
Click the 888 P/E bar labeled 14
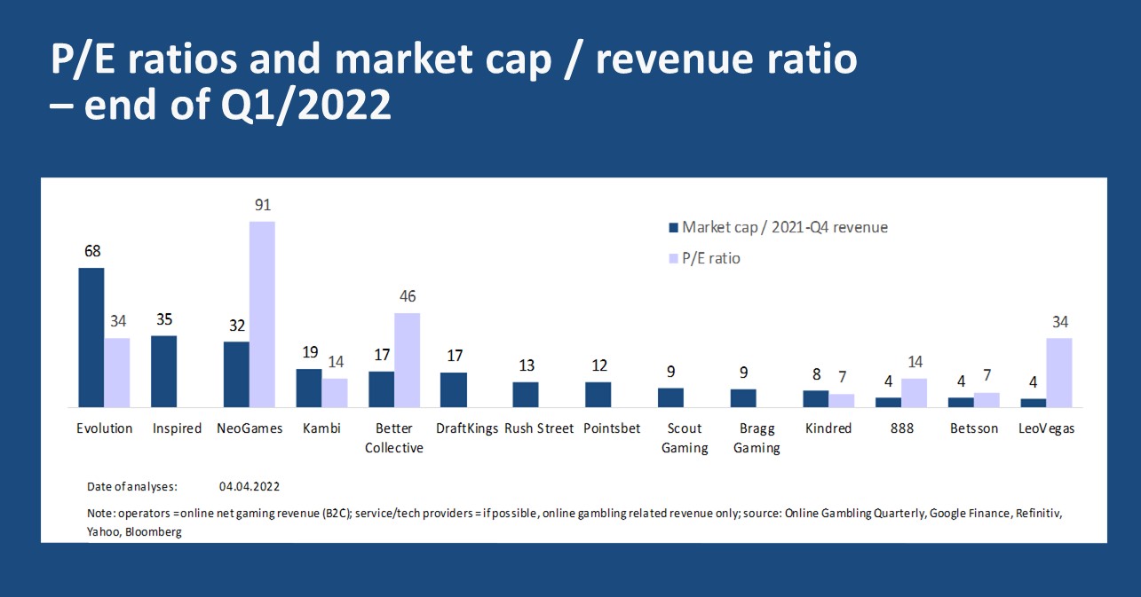tap(914, 392)
